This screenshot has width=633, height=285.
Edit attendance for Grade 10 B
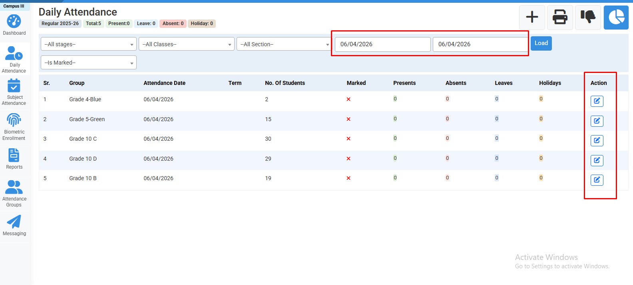pyautogui.click(x=597, y=180)
